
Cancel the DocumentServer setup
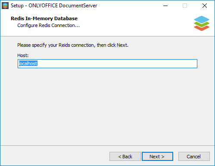tap(194, 157)
